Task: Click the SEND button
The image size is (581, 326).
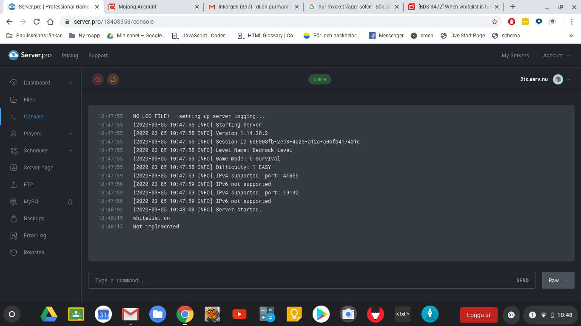Action: [522, 281]
